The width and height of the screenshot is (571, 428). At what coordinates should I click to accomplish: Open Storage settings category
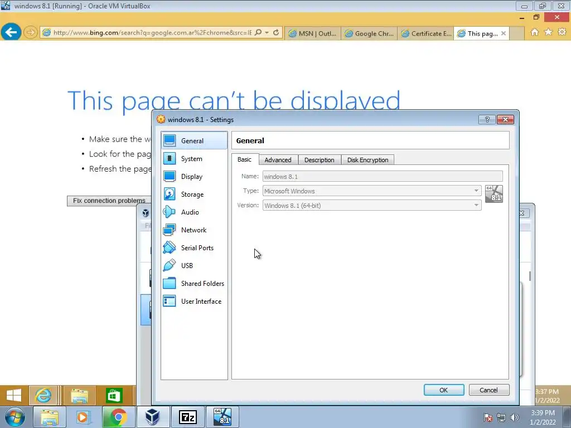tap(194, 194)
